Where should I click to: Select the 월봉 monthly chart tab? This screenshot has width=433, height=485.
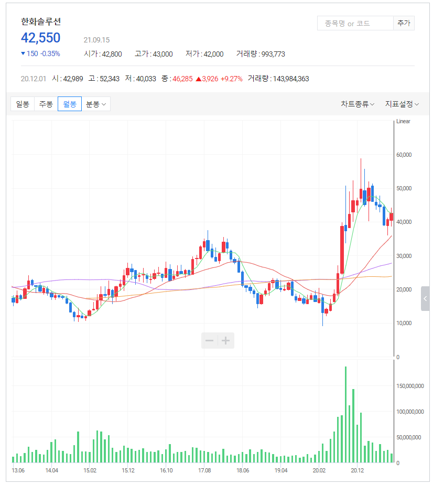click(70, 104)
